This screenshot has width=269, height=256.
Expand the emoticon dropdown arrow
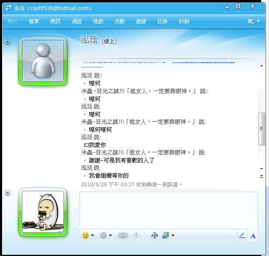pyautogui.click(x=92, y=235)
